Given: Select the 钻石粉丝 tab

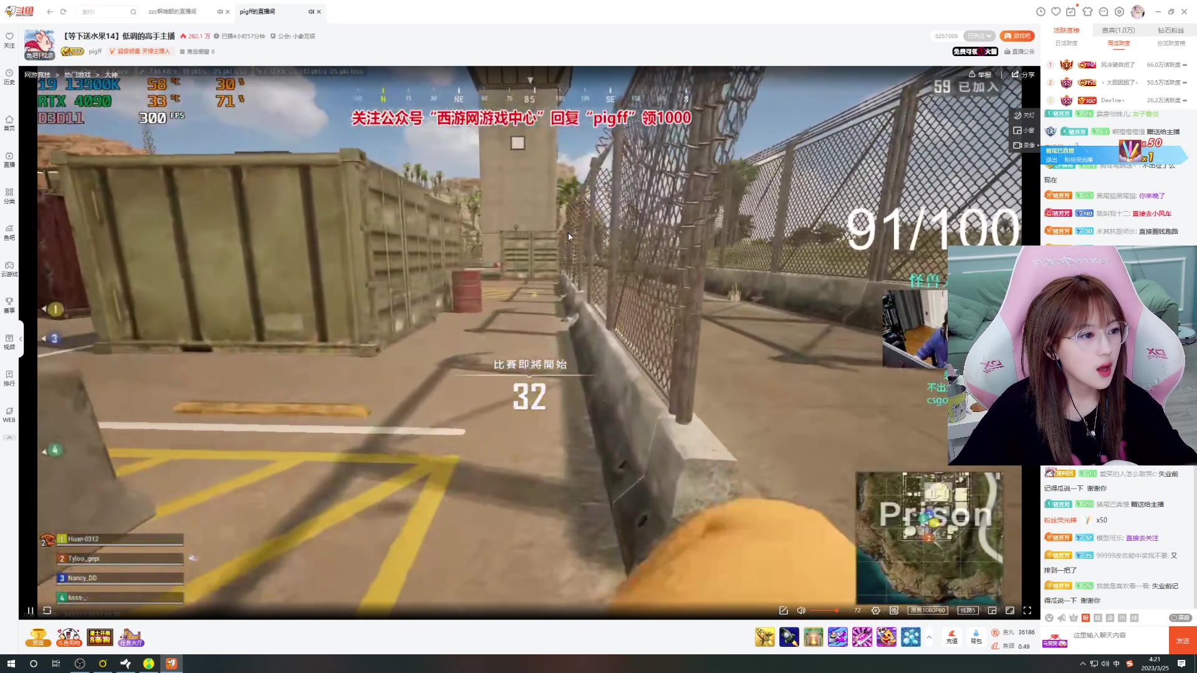Looking at the screenshot, I should pos(1171,30).
